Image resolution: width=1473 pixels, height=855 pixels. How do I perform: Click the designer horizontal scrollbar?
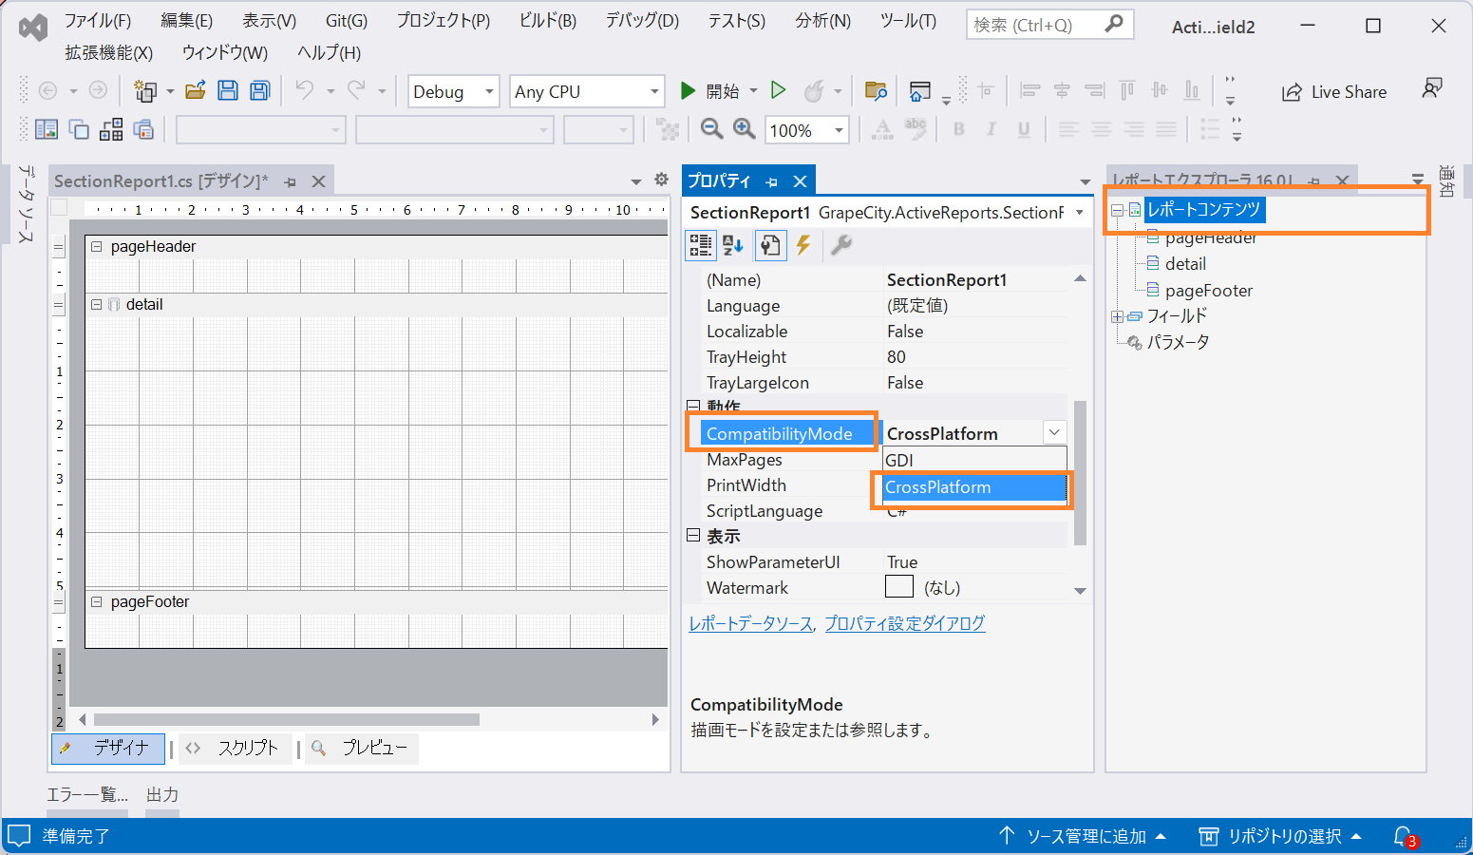[287, 720]
